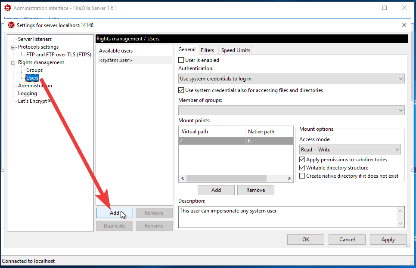
Task: Open the Speed Limits tab
Action: [x=235, y=50]
